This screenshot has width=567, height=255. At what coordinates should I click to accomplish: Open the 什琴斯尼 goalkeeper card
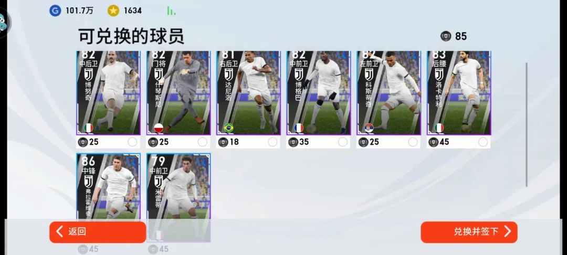click(x=178, y=93)
